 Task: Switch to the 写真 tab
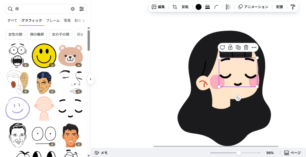pos(67,21)
